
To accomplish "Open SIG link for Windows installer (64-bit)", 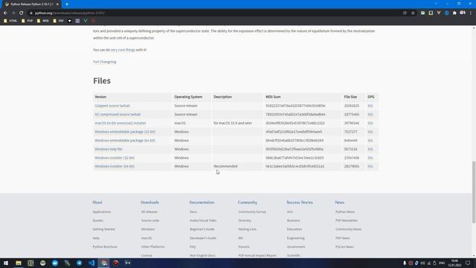I will (x=370, y=167).
